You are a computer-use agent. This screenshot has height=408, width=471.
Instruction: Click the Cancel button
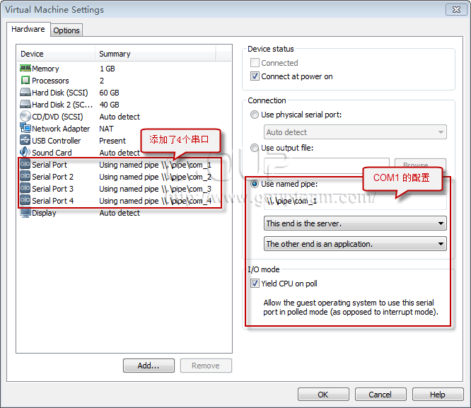click(x=380, y=394)
